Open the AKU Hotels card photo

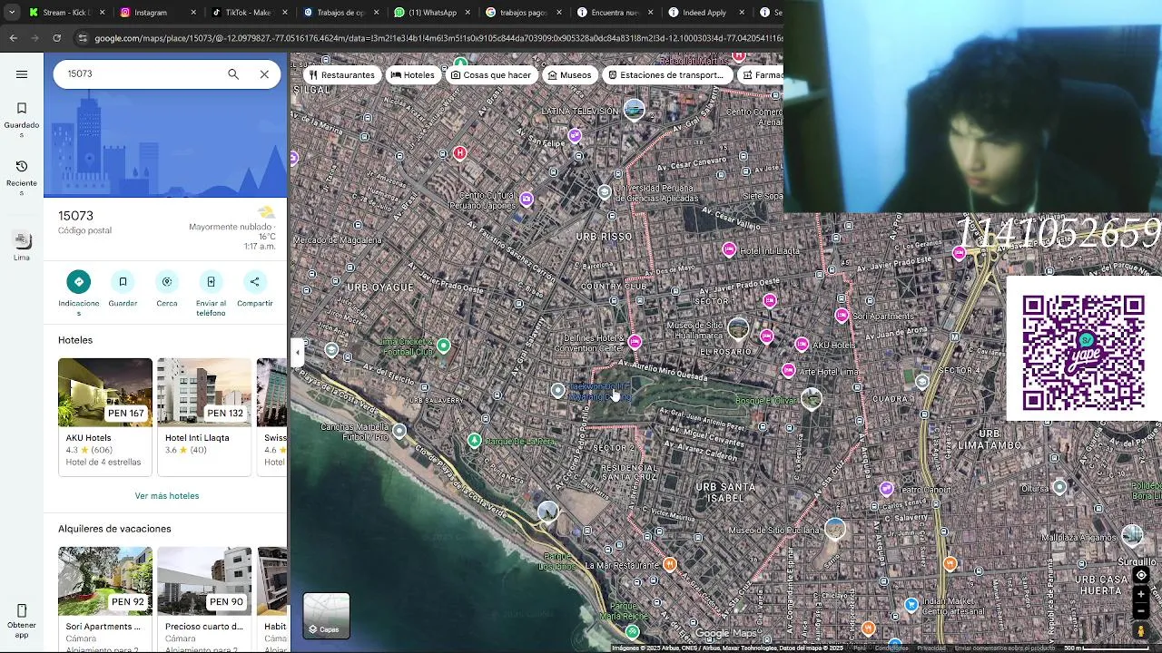[105, 392]
